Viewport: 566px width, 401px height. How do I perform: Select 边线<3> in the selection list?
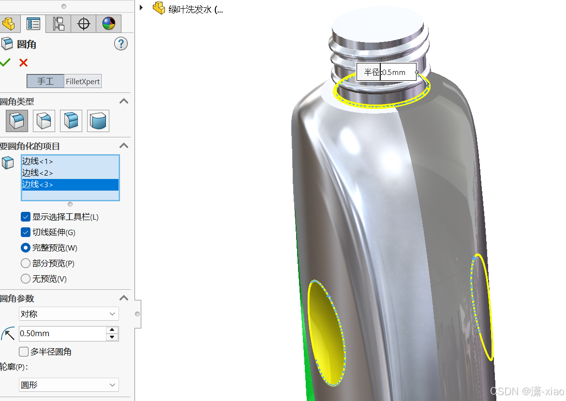[x=70, y=184]
